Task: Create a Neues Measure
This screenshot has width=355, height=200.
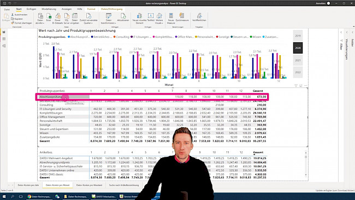Action: click(171, 19)
